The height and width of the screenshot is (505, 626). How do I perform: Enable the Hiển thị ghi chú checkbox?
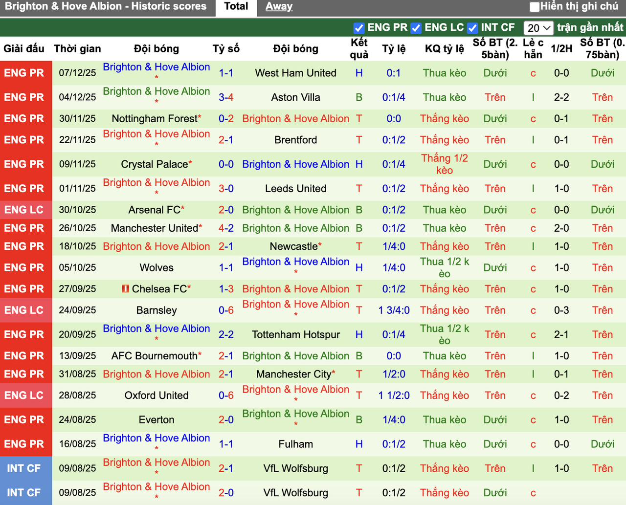click(x=535, y=7)
